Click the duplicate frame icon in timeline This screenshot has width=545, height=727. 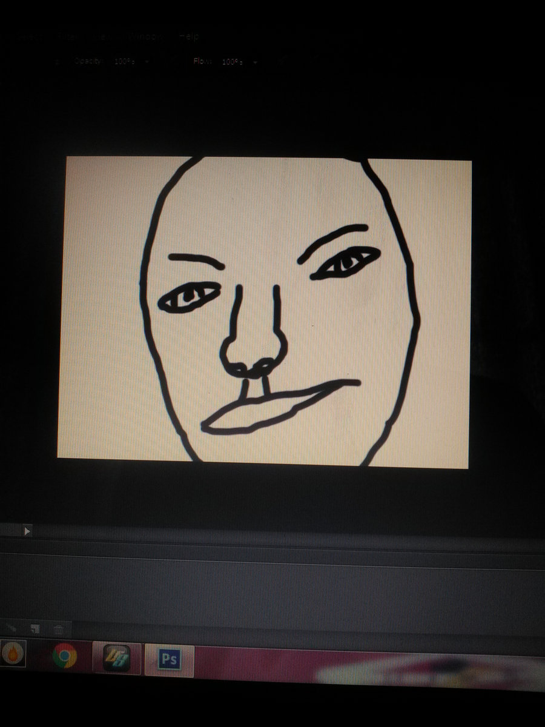click(35, 629)
